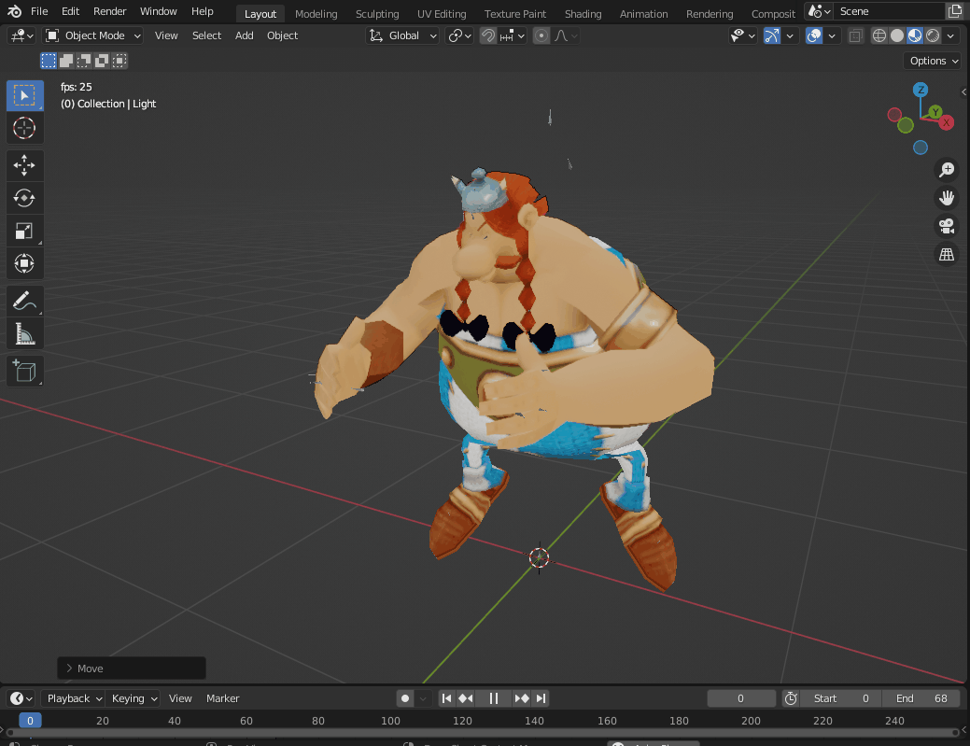Select the Rotate tool
Image resolution: width=970 pixels, height=746 pixels.
(x=25, y=198)
